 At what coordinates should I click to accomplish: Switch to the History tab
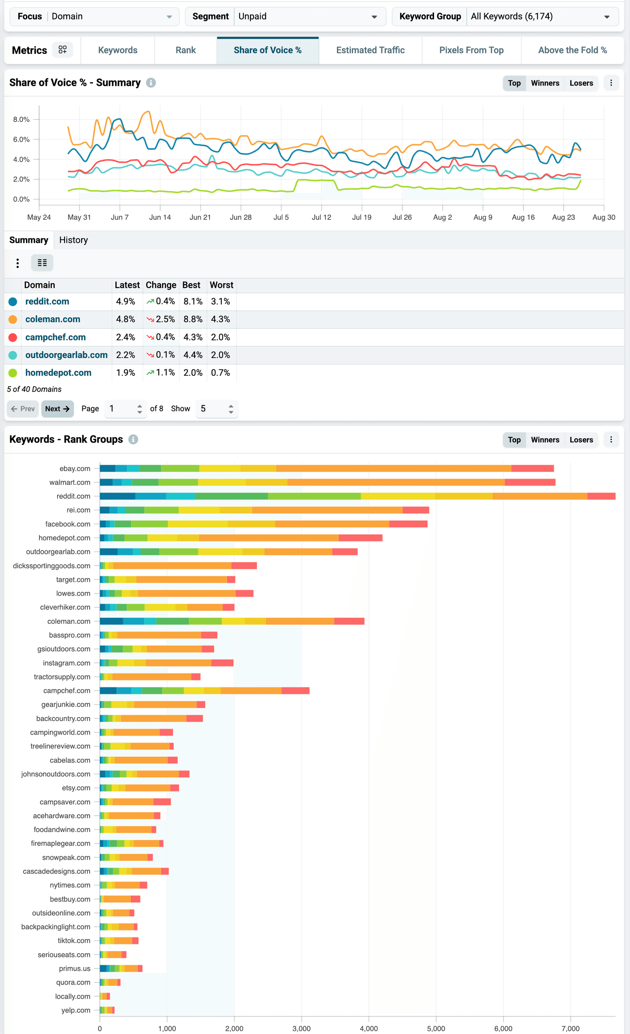[74, 240]
